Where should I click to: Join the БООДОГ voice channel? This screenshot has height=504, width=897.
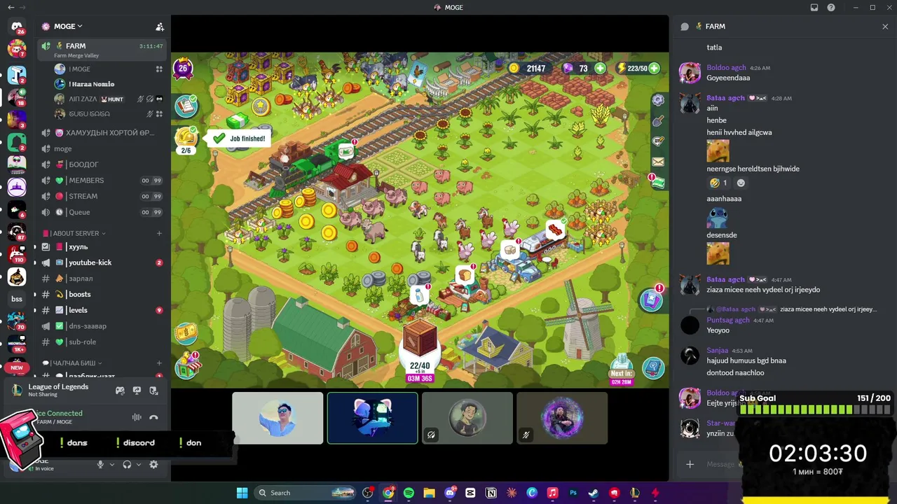pos(103,164)
